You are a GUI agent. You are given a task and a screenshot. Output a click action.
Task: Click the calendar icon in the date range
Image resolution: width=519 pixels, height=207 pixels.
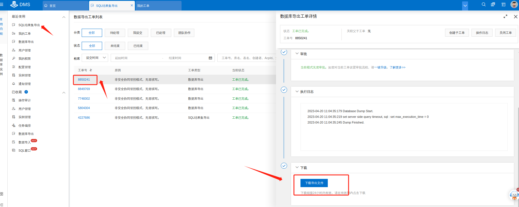(210, 58)
